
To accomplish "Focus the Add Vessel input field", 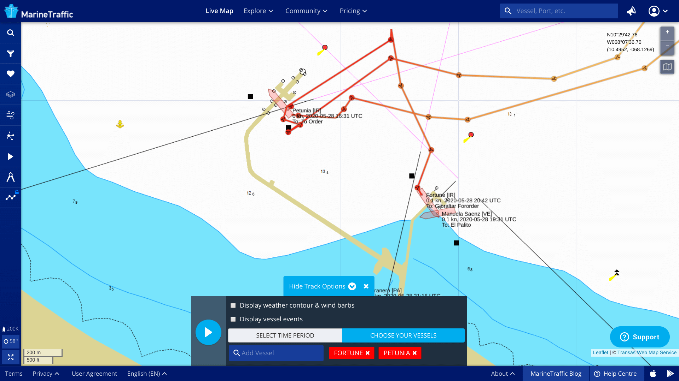I will pyautogui.click(x=276, y=353).
